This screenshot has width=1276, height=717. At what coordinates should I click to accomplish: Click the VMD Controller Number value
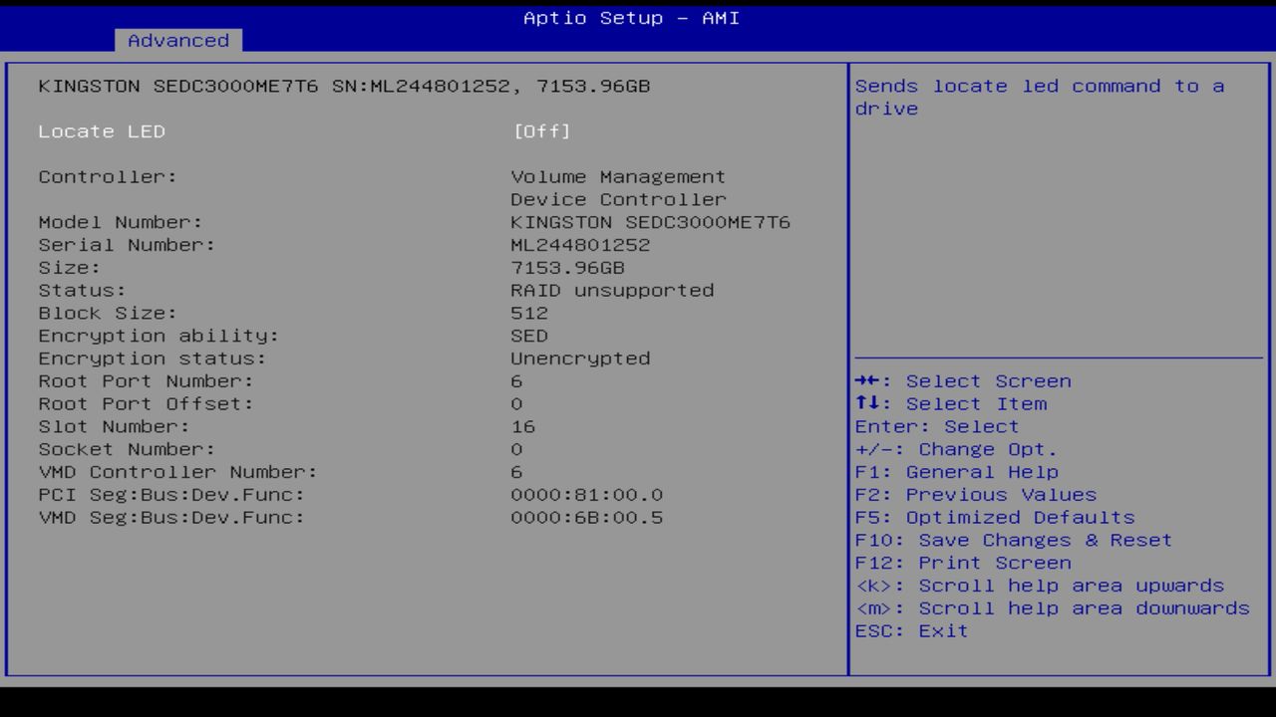[516, 471]
